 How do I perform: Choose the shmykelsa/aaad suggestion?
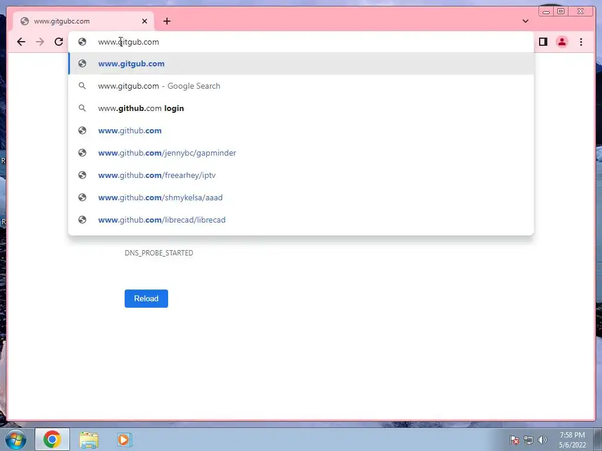tap(301, 197)
